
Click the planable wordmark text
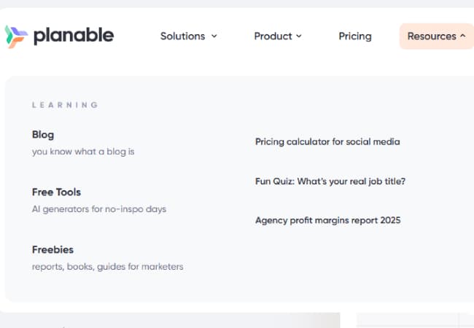point(74,35)
